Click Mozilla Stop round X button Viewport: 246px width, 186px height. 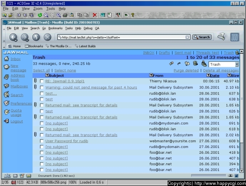pyautogui.click(x=47, y=37)
